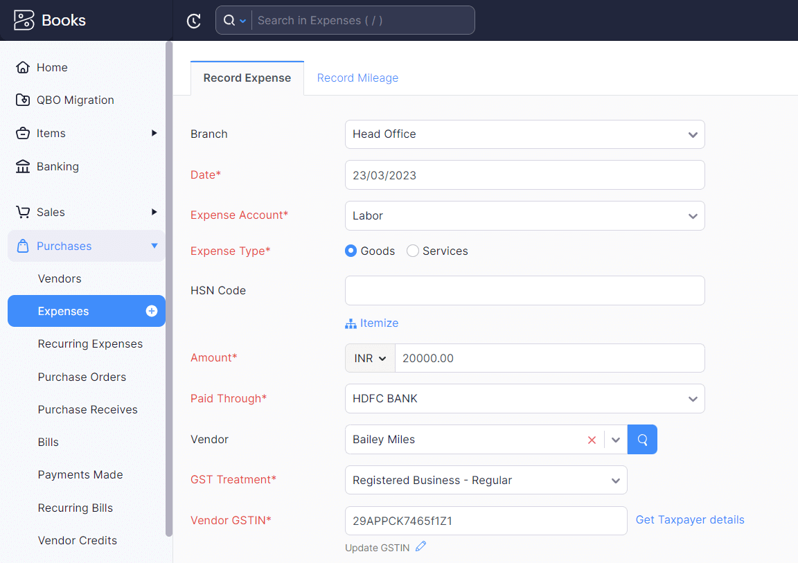Viewport: 798px width, 563px height.
Task: Select the Banking icon in the sidebar
Action: [x=21, y=166]
